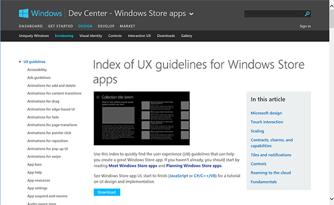Viewport: 334px width, 205px height.
Task: Open Visual identity submenu item
Action: (x=91, y=36)
